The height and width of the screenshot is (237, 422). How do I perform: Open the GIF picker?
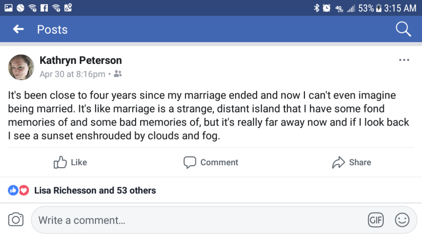(x=376, y=220)
